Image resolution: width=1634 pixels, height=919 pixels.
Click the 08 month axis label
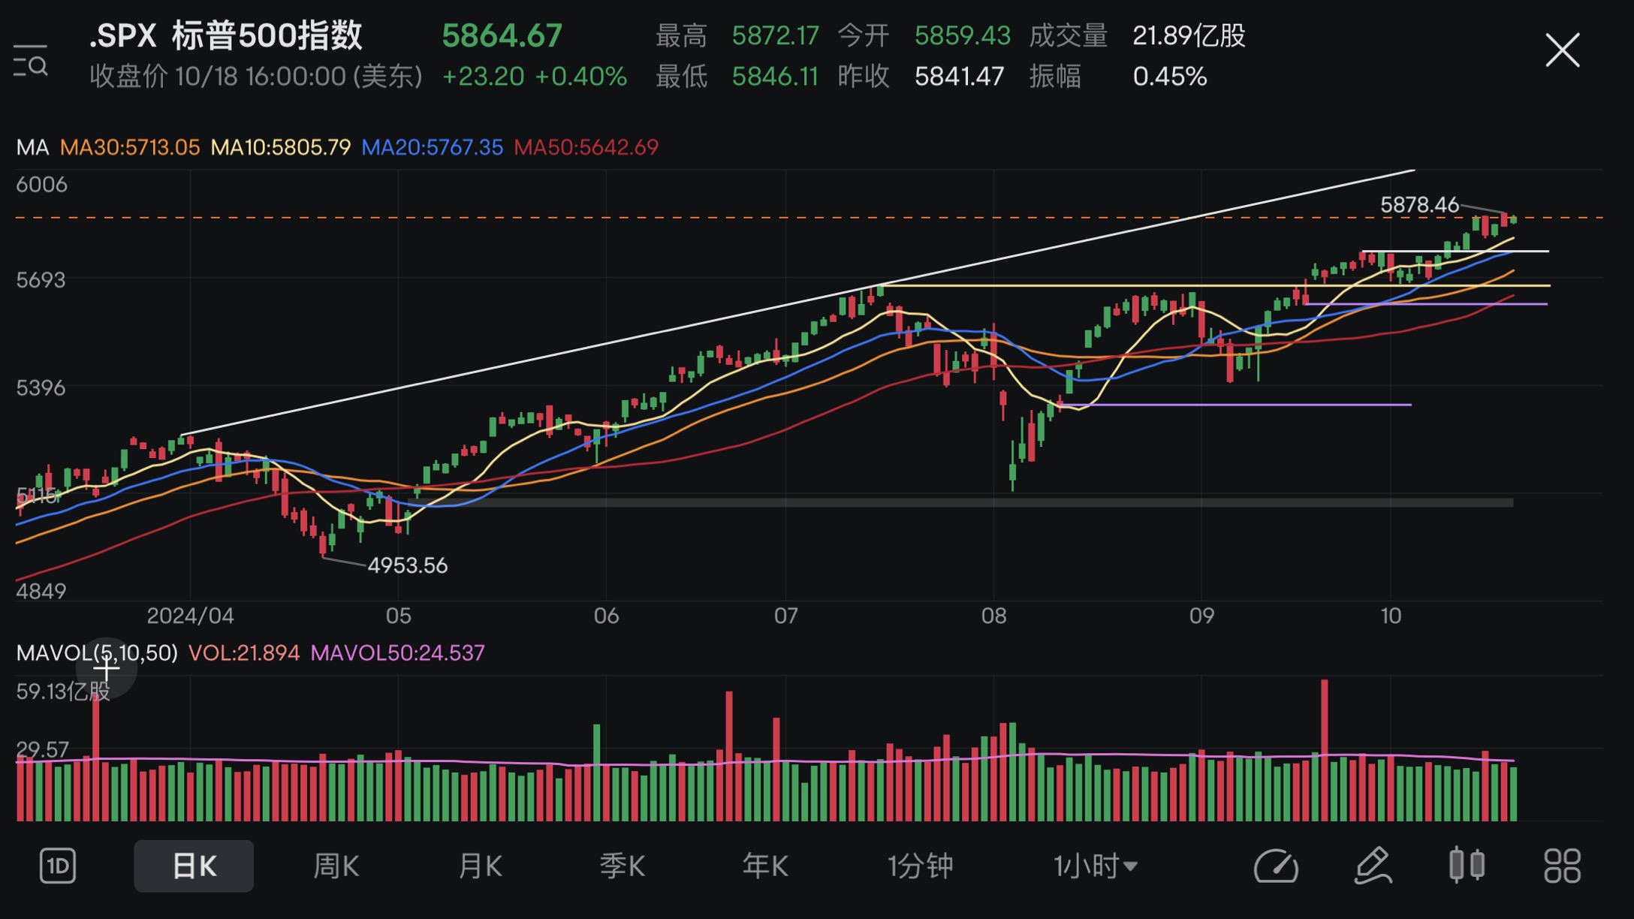pos(993,616)
